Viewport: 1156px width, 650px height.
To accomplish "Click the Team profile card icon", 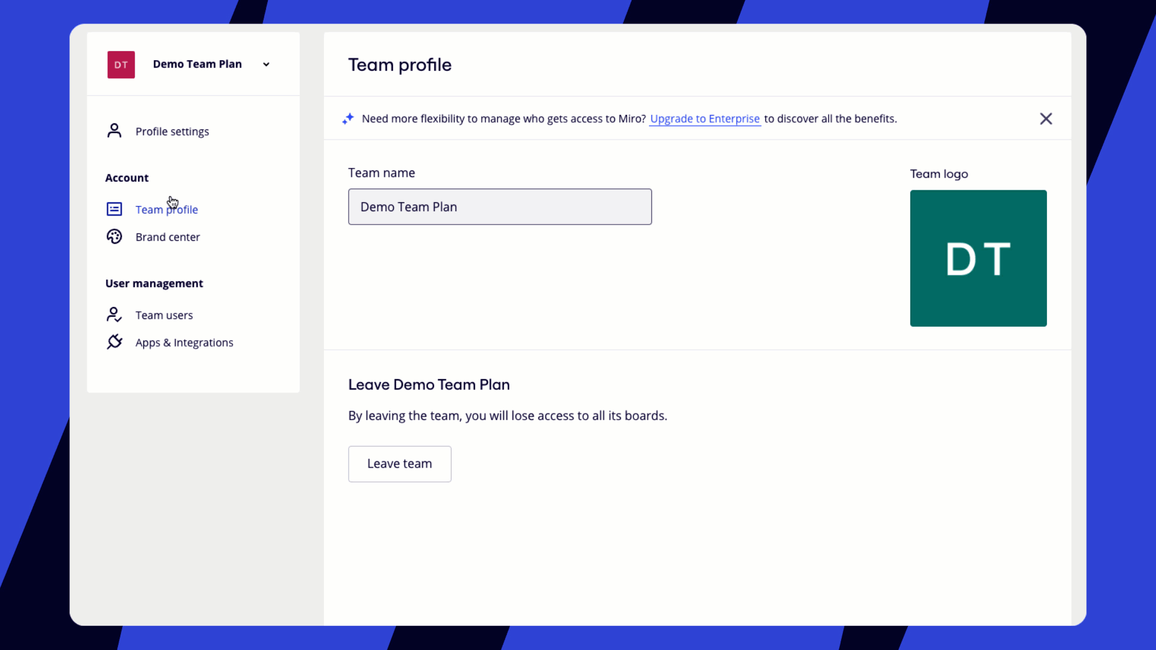I will pyautogui.click(x=114, y=209).
